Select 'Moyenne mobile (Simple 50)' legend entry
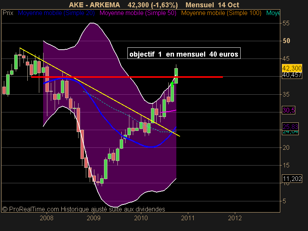 tap(138, 13)
